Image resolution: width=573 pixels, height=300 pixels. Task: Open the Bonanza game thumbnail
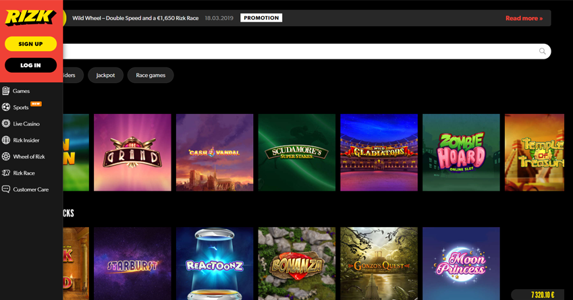coord(297,264)
